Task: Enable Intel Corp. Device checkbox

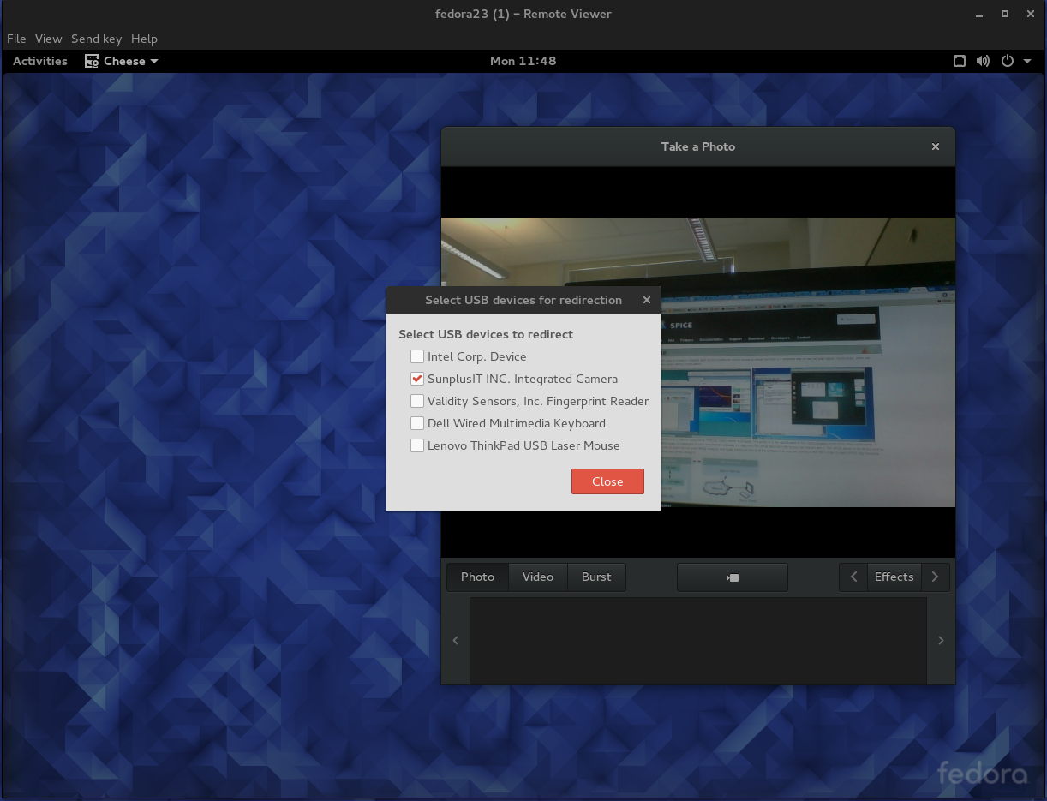Action: (417, 356)
